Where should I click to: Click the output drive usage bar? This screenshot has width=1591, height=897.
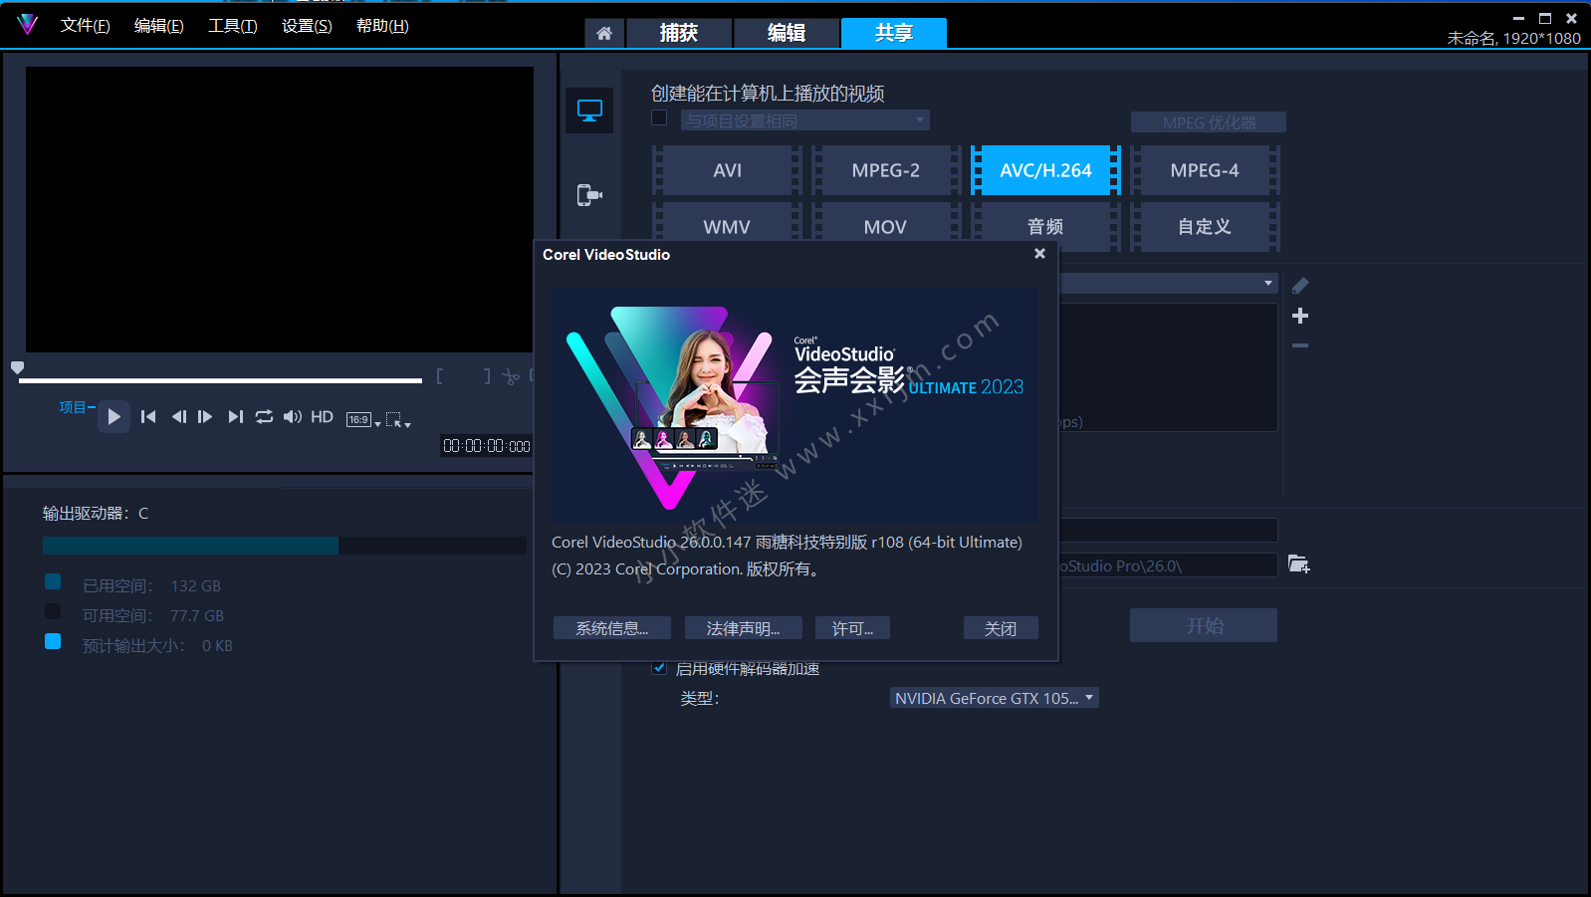click(x=285, y=546)
